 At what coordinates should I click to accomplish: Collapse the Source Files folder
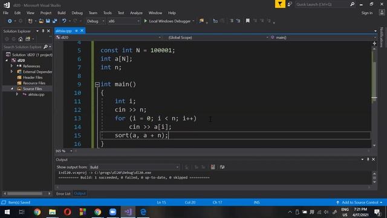12,89
